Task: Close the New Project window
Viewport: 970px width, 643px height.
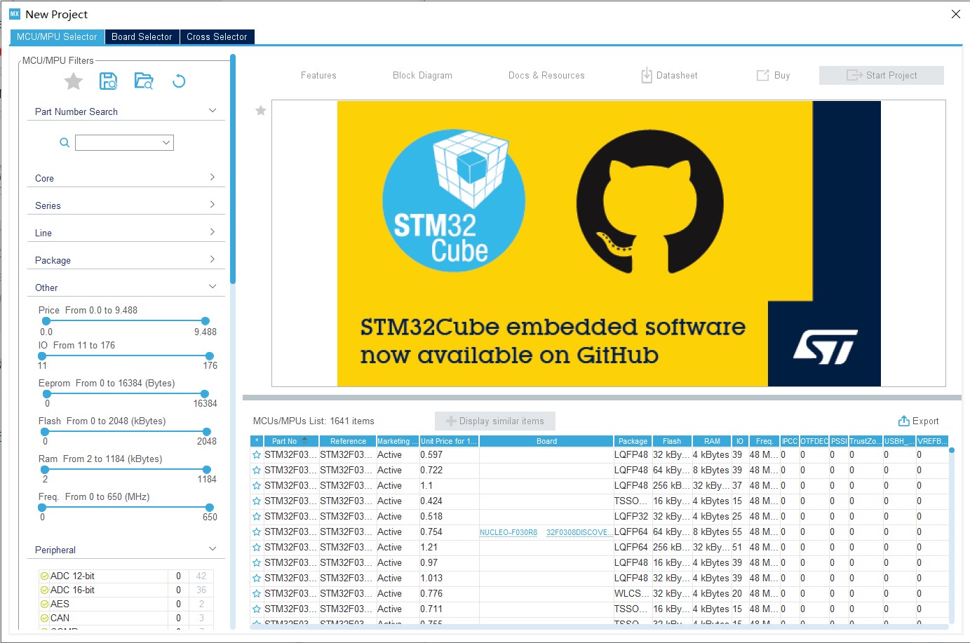Action: [955, 14]
